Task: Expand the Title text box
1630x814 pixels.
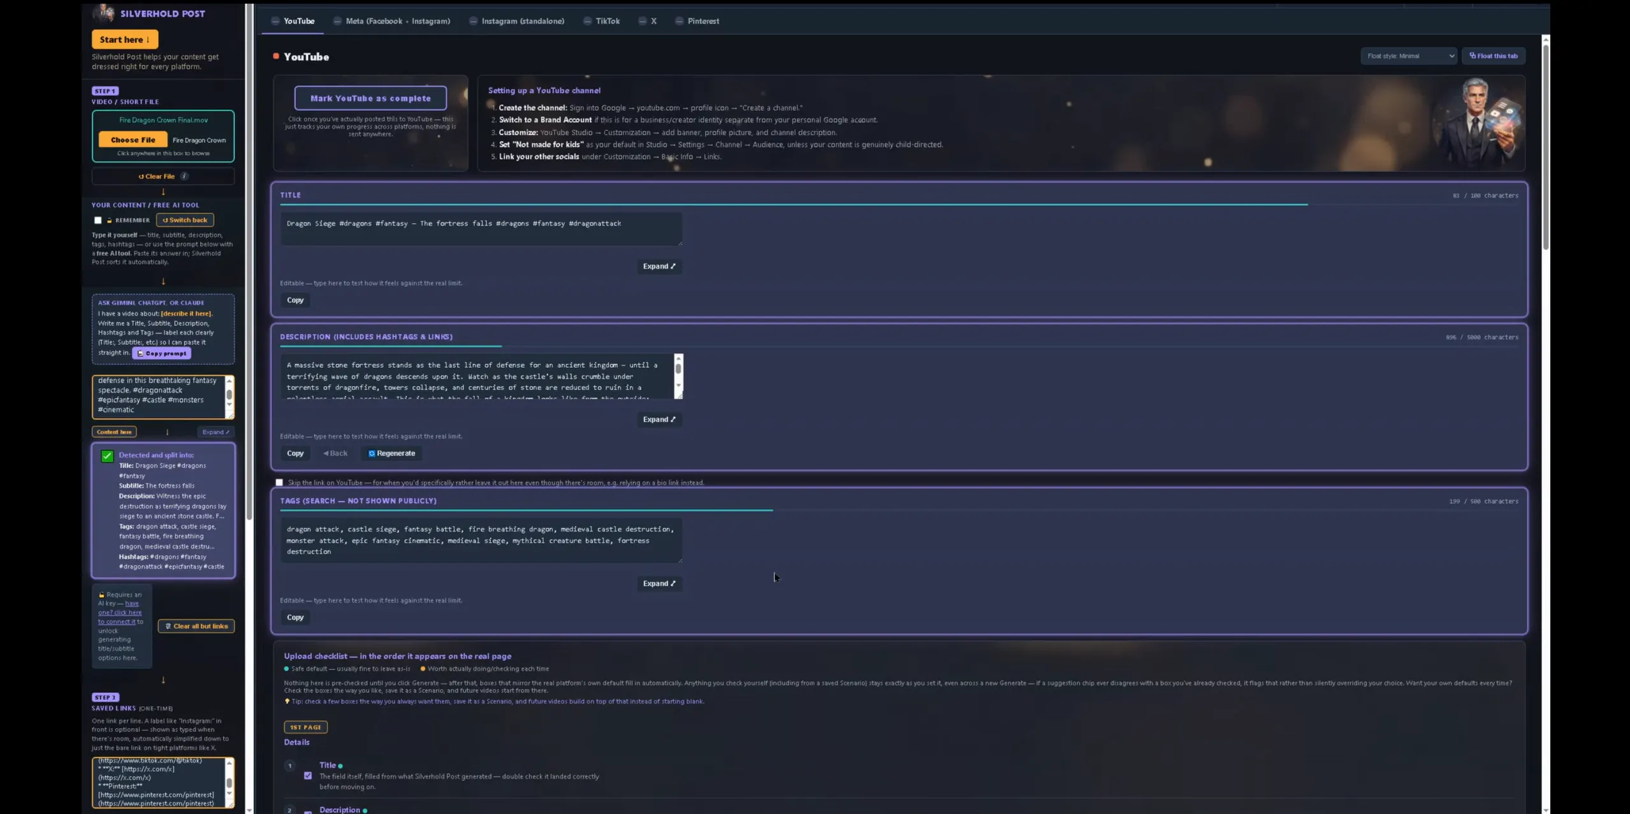Action: point(659,266)
